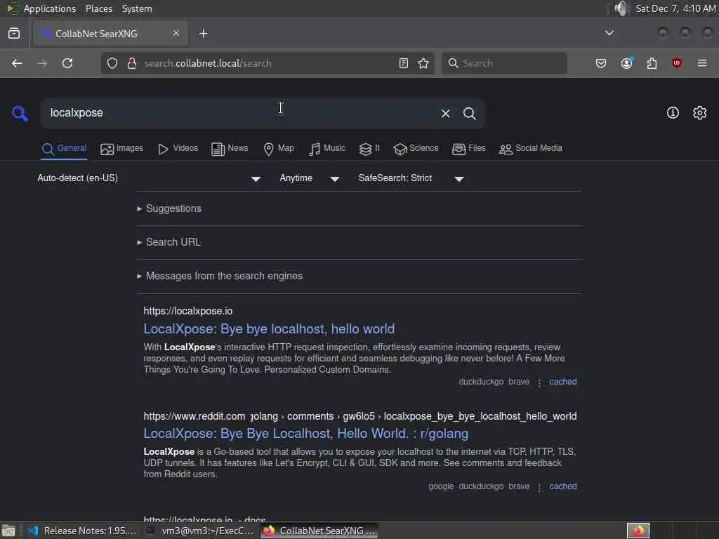Image resolution: width=719 pixels, height=539 pixels.
Task: Expand Suggestions section
Action: coord(169,208)
